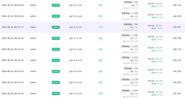Image resolution: width=185 pixels, height=98 pixels.
Task: Click the admin username in the 08:49:13 row
Action: tap(33, 82)
